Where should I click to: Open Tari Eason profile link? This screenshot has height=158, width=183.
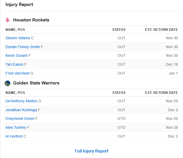click(x=14, y=64)
